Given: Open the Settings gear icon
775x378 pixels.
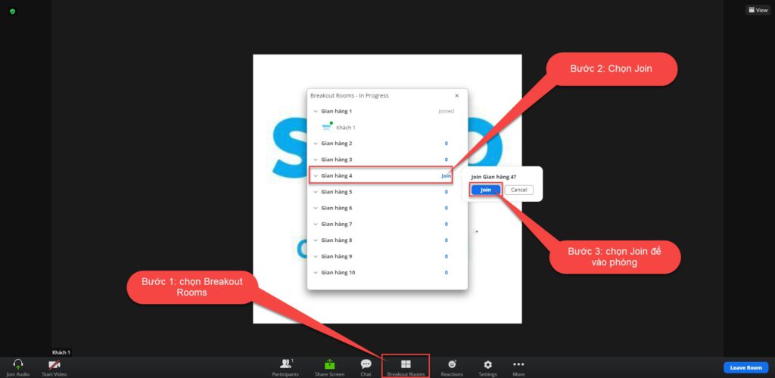Looking at the screenshot, I should click(488, 364).
